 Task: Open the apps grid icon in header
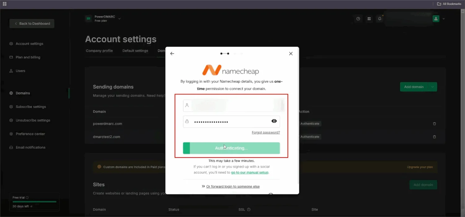click(x=369, y=19)
